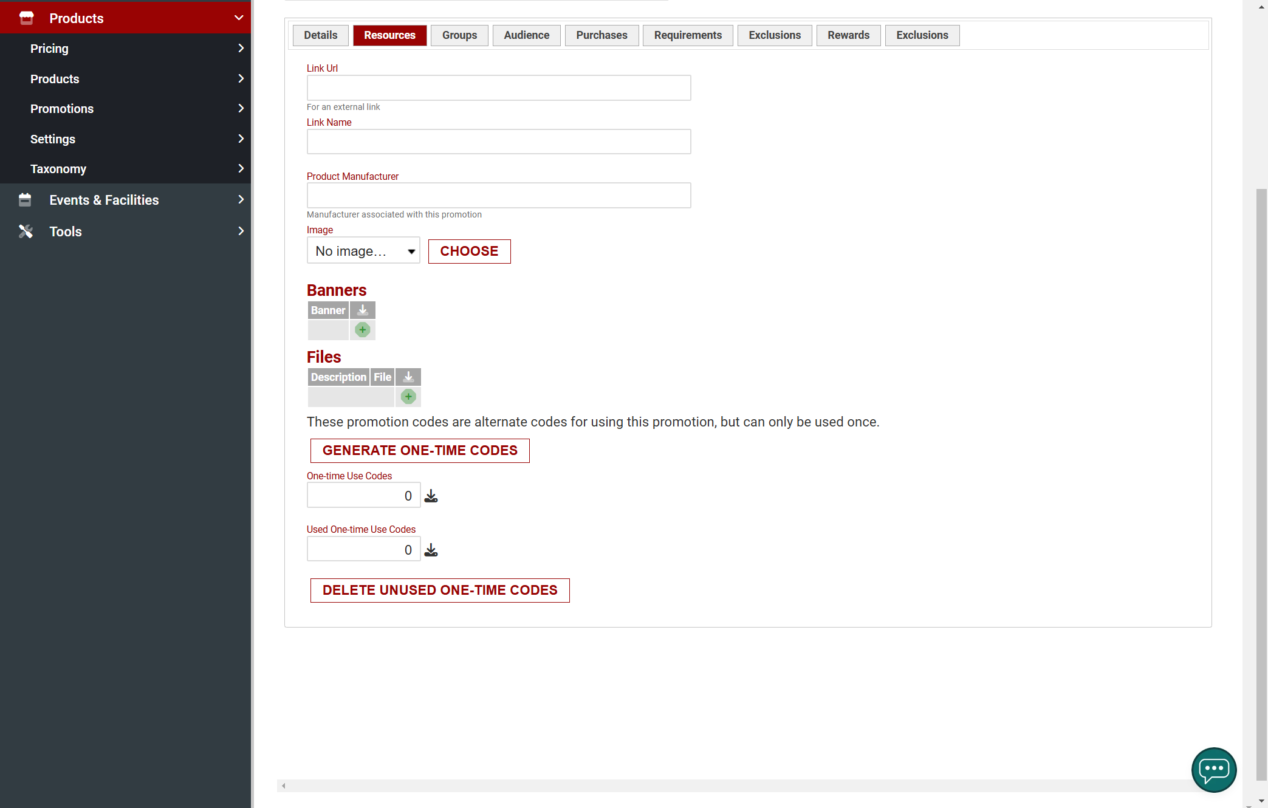Expand the Tools menu
Screen dimensions: 1268x808
tap(125, 231)
